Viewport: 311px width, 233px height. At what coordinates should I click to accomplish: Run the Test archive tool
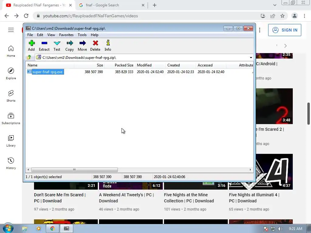tap(57, 46)
